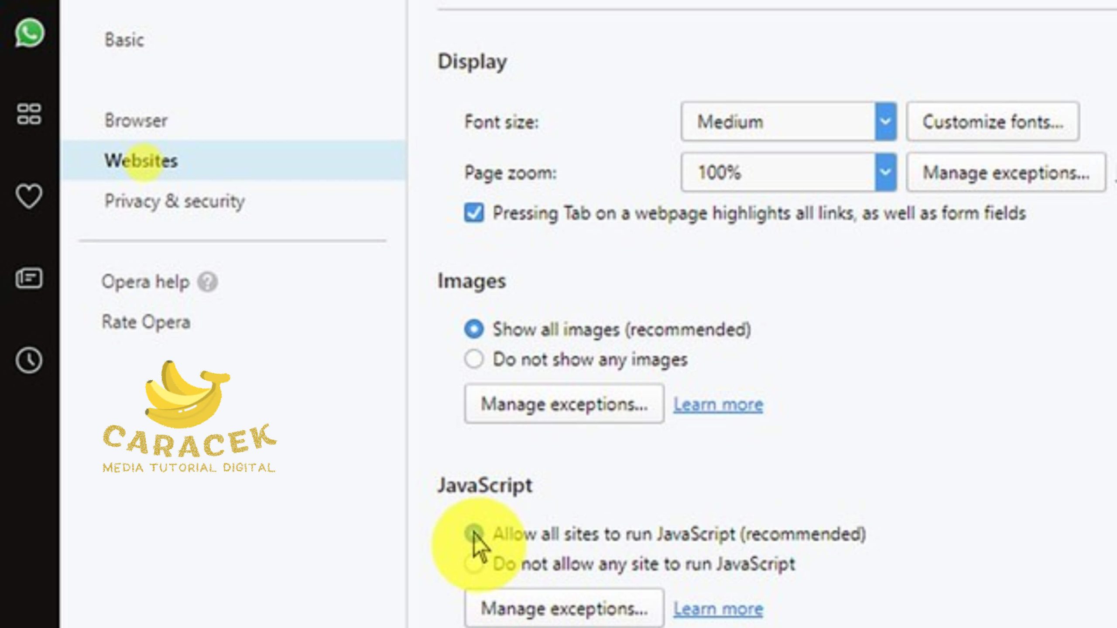Switch to Privacy & security section
1117x628 pixels.
175,201
